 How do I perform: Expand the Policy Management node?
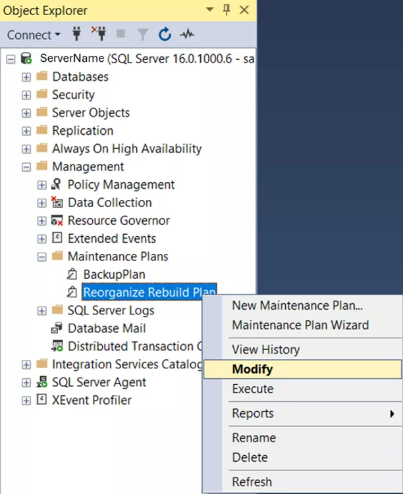[x=41, y=185]
